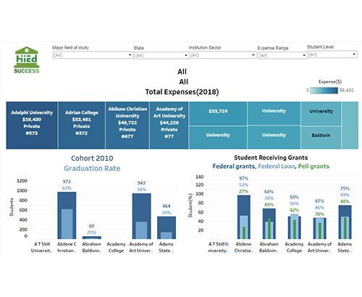The height and width of the screenshot is (297, 362).
Task: Click the 38% graduation rate label
Action: tap(141, 190)
